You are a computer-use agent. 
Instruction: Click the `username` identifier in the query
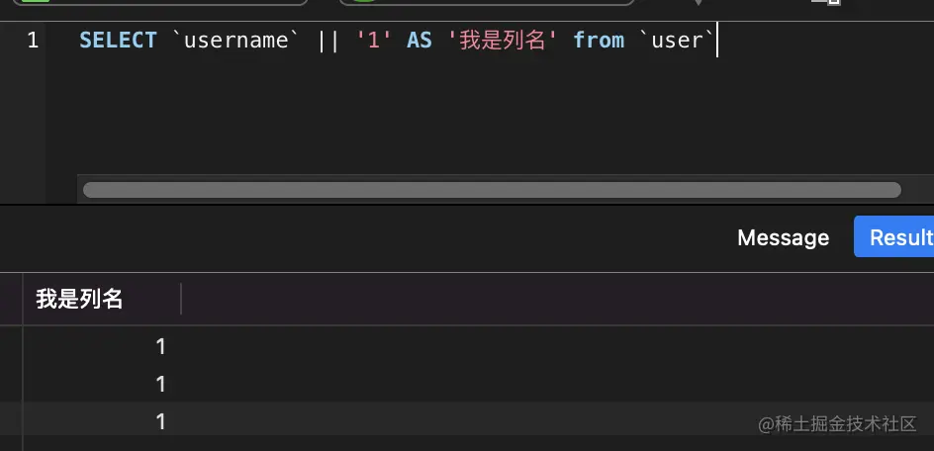241,41
